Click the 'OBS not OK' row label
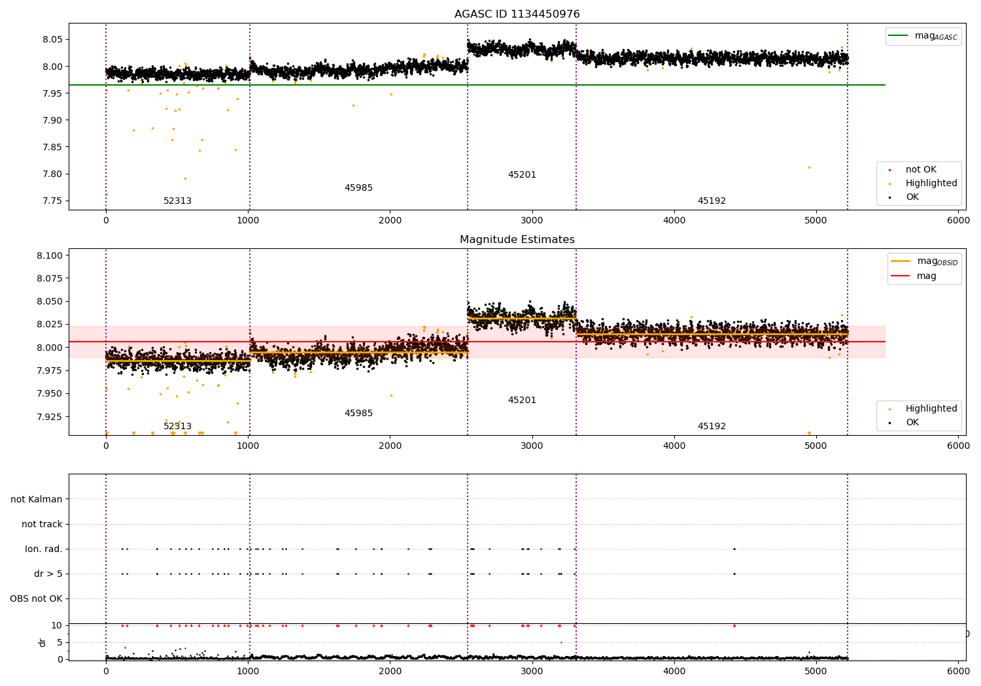 coord(37,599)
